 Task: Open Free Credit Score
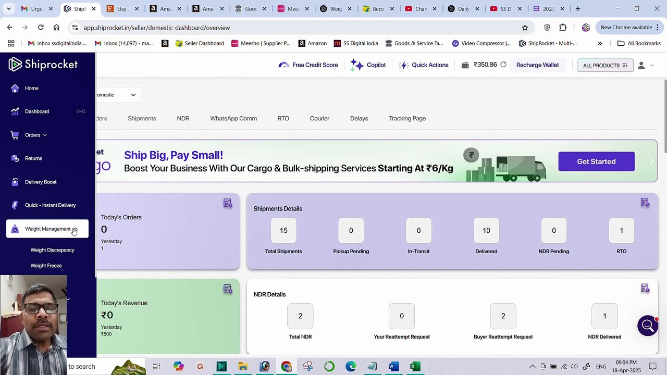pyautogui.click(x=308, y=65)
